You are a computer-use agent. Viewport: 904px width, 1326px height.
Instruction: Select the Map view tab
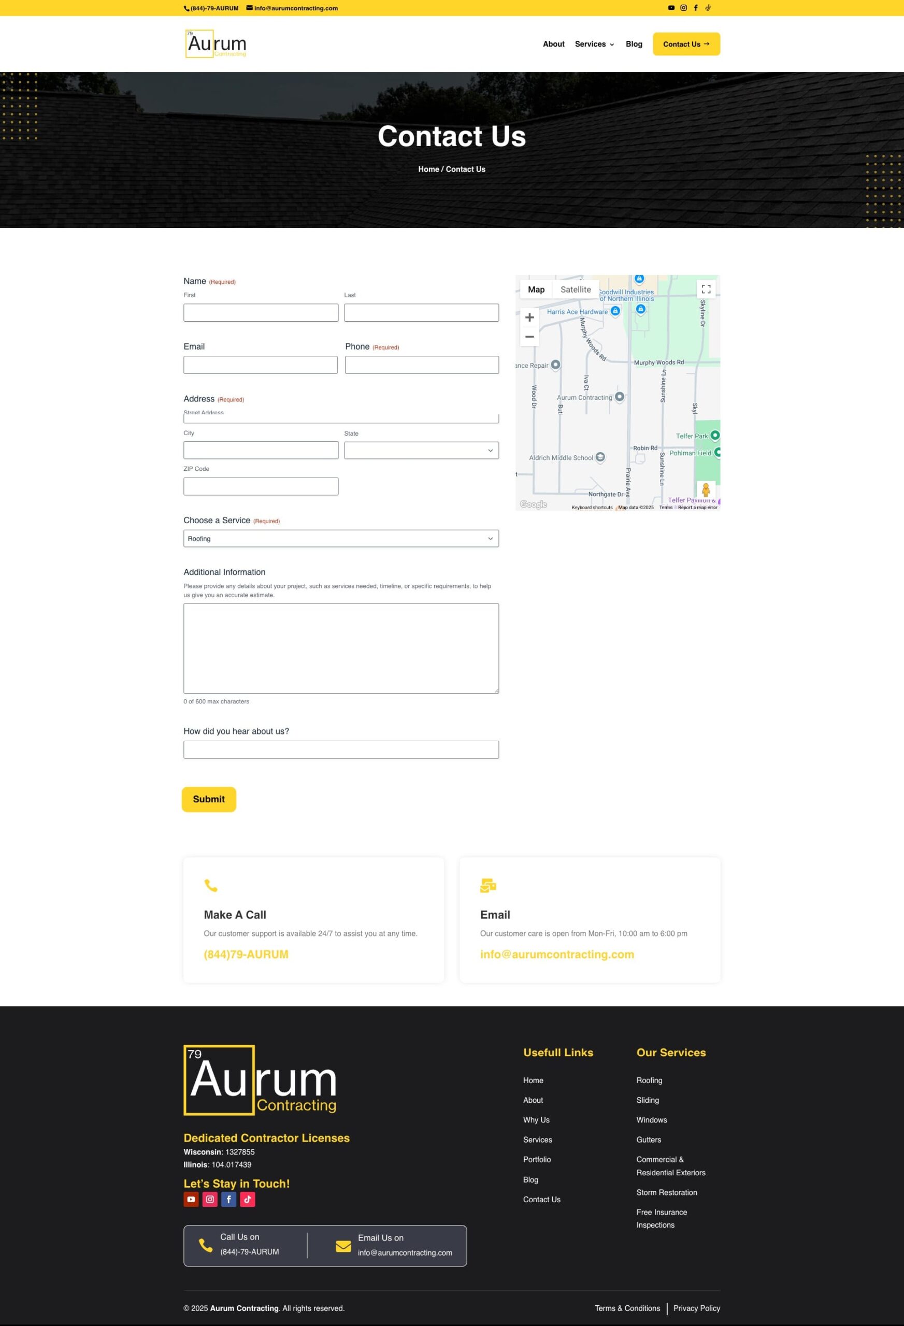(x=536, y=289)
